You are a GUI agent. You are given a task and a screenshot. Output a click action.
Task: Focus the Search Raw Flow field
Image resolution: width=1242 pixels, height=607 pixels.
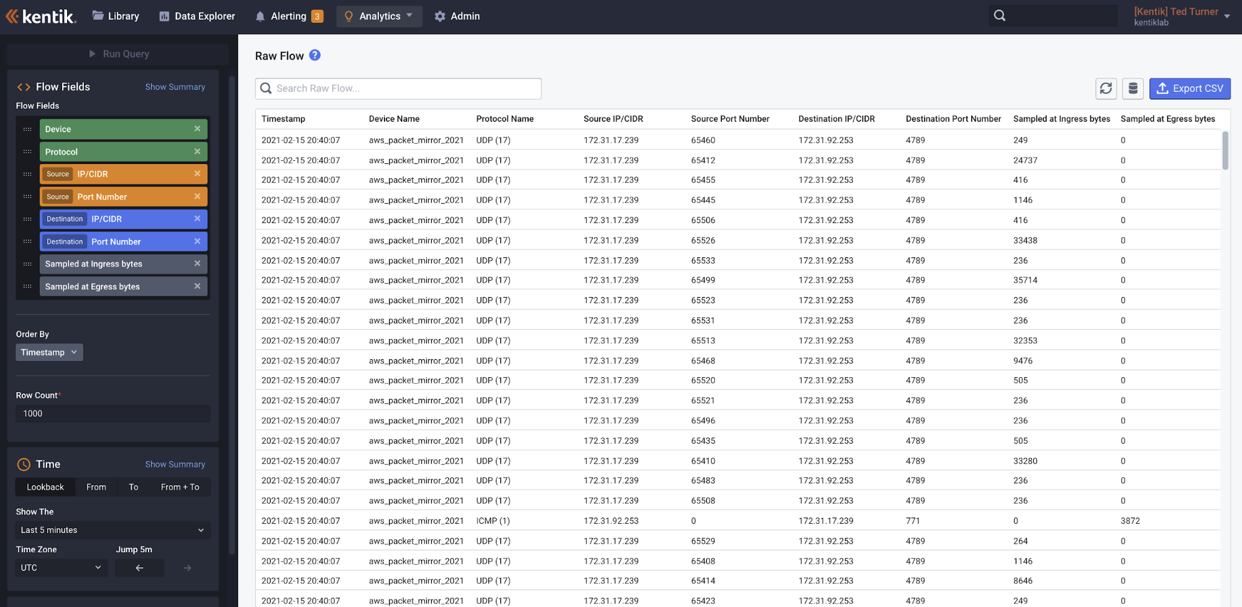pyautogui.click(x=398, y=88)
